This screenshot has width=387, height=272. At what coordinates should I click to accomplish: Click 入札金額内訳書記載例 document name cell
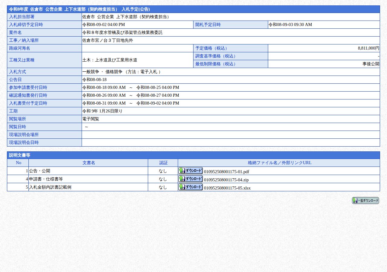coord(88,187)
